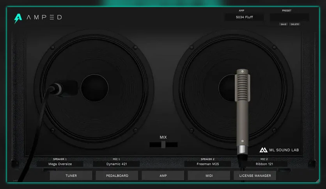326x189 pixels.
Task: Open the AMP model dropdown showing 5034 Fluff
Action: (244, 17)
